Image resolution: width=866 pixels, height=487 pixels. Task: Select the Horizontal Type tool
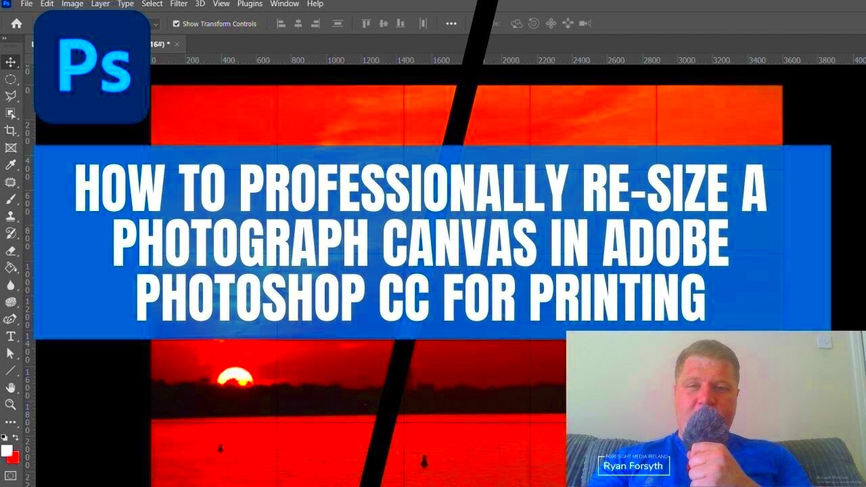[11, 336]
